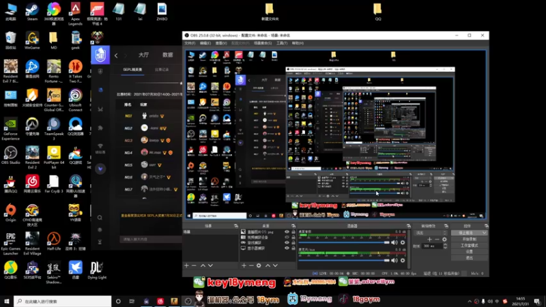
Task: Open desktop audio settings gear in mixer
Action: coord(403,243)
